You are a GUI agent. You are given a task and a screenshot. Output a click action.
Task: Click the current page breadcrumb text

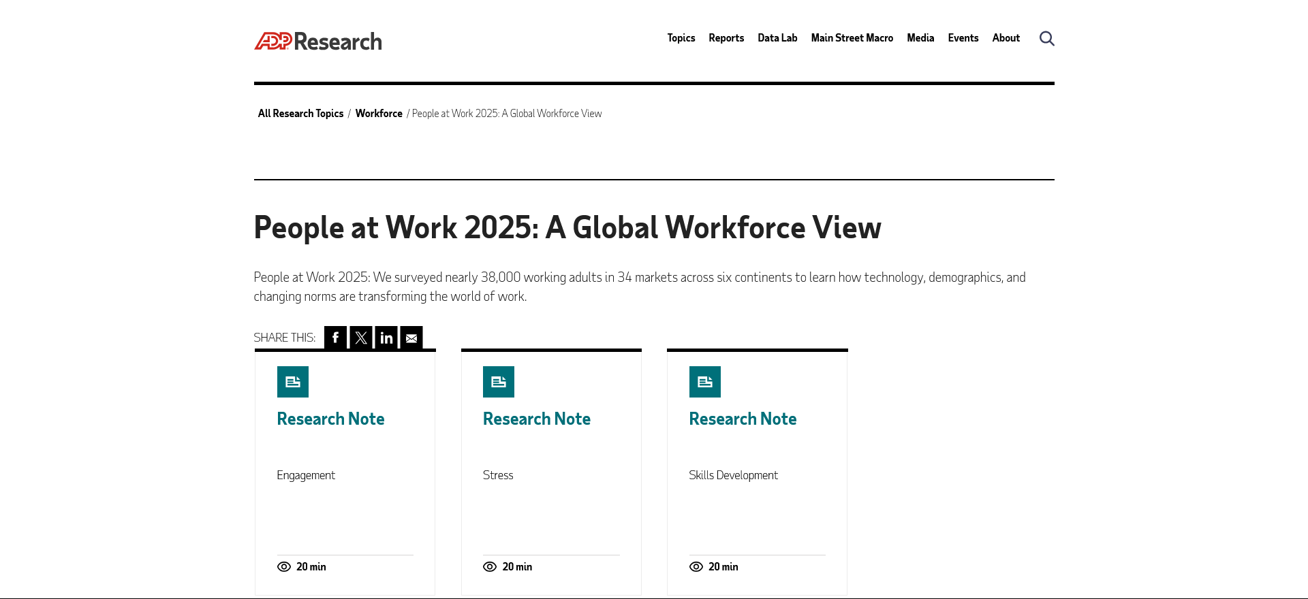507,114
